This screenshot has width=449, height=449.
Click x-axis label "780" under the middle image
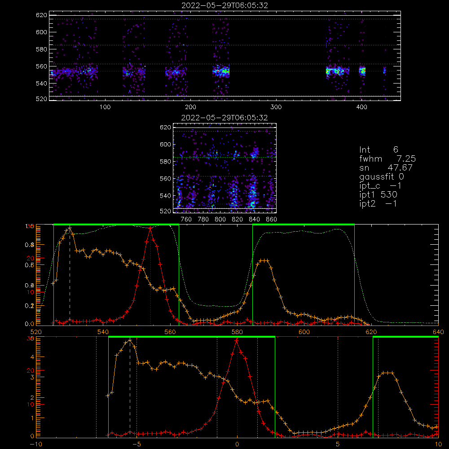tap(203, 220)
